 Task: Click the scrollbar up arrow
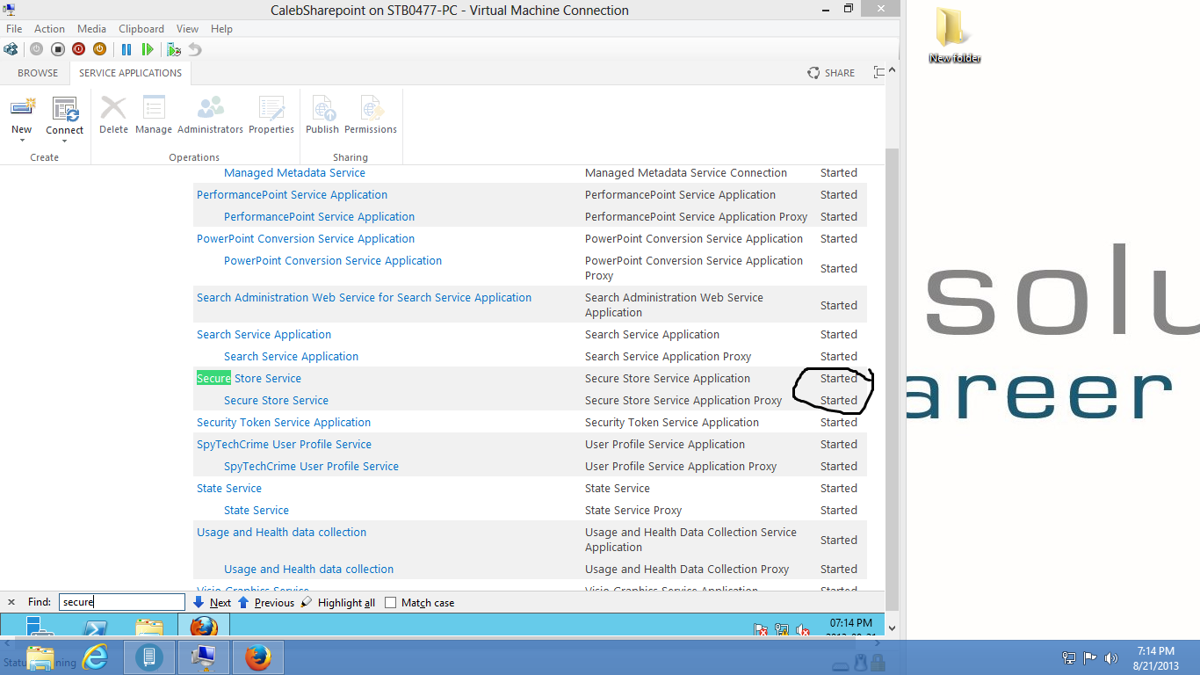click(893, 70)
